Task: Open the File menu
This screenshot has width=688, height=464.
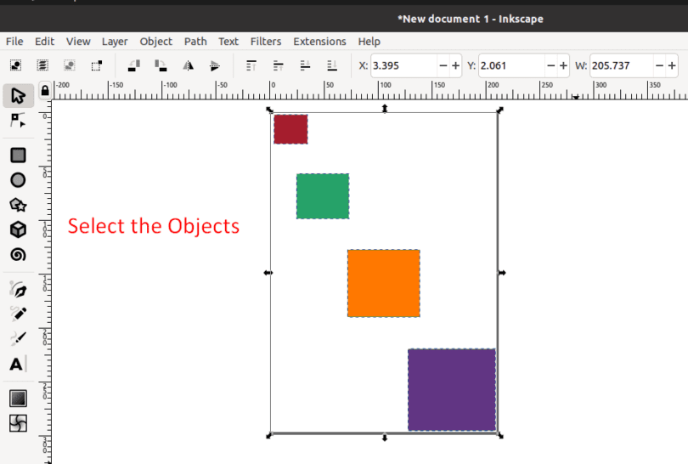Action: click(14, 42)
